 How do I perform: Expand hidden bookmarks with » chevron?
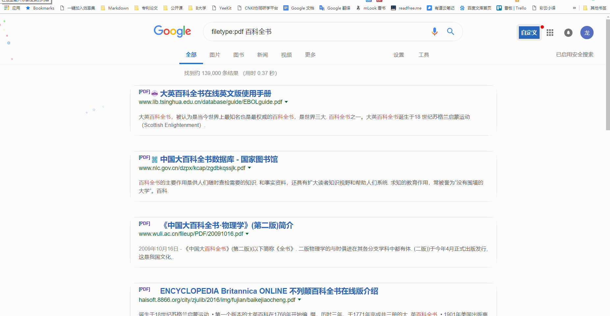click(574, 8)
